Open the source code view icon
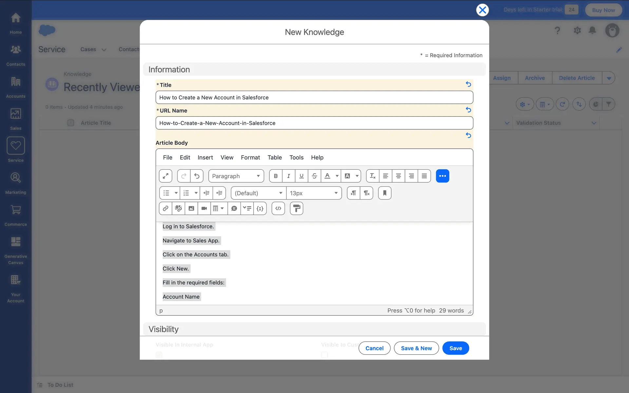Screen dimensions: 629x393 pyautogui.click(x=278, y=208)
